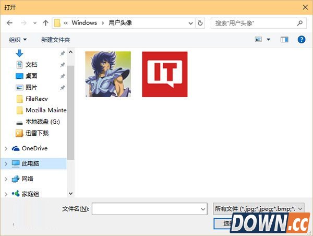Select 家庭组 in navigation pane
313x236 pixels.
[x=25, y=194]
